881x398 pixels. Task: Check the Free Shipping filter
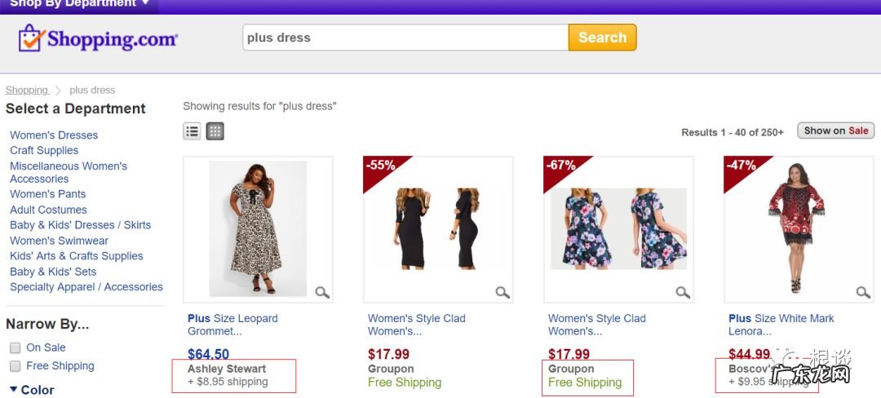coord(15,366)
